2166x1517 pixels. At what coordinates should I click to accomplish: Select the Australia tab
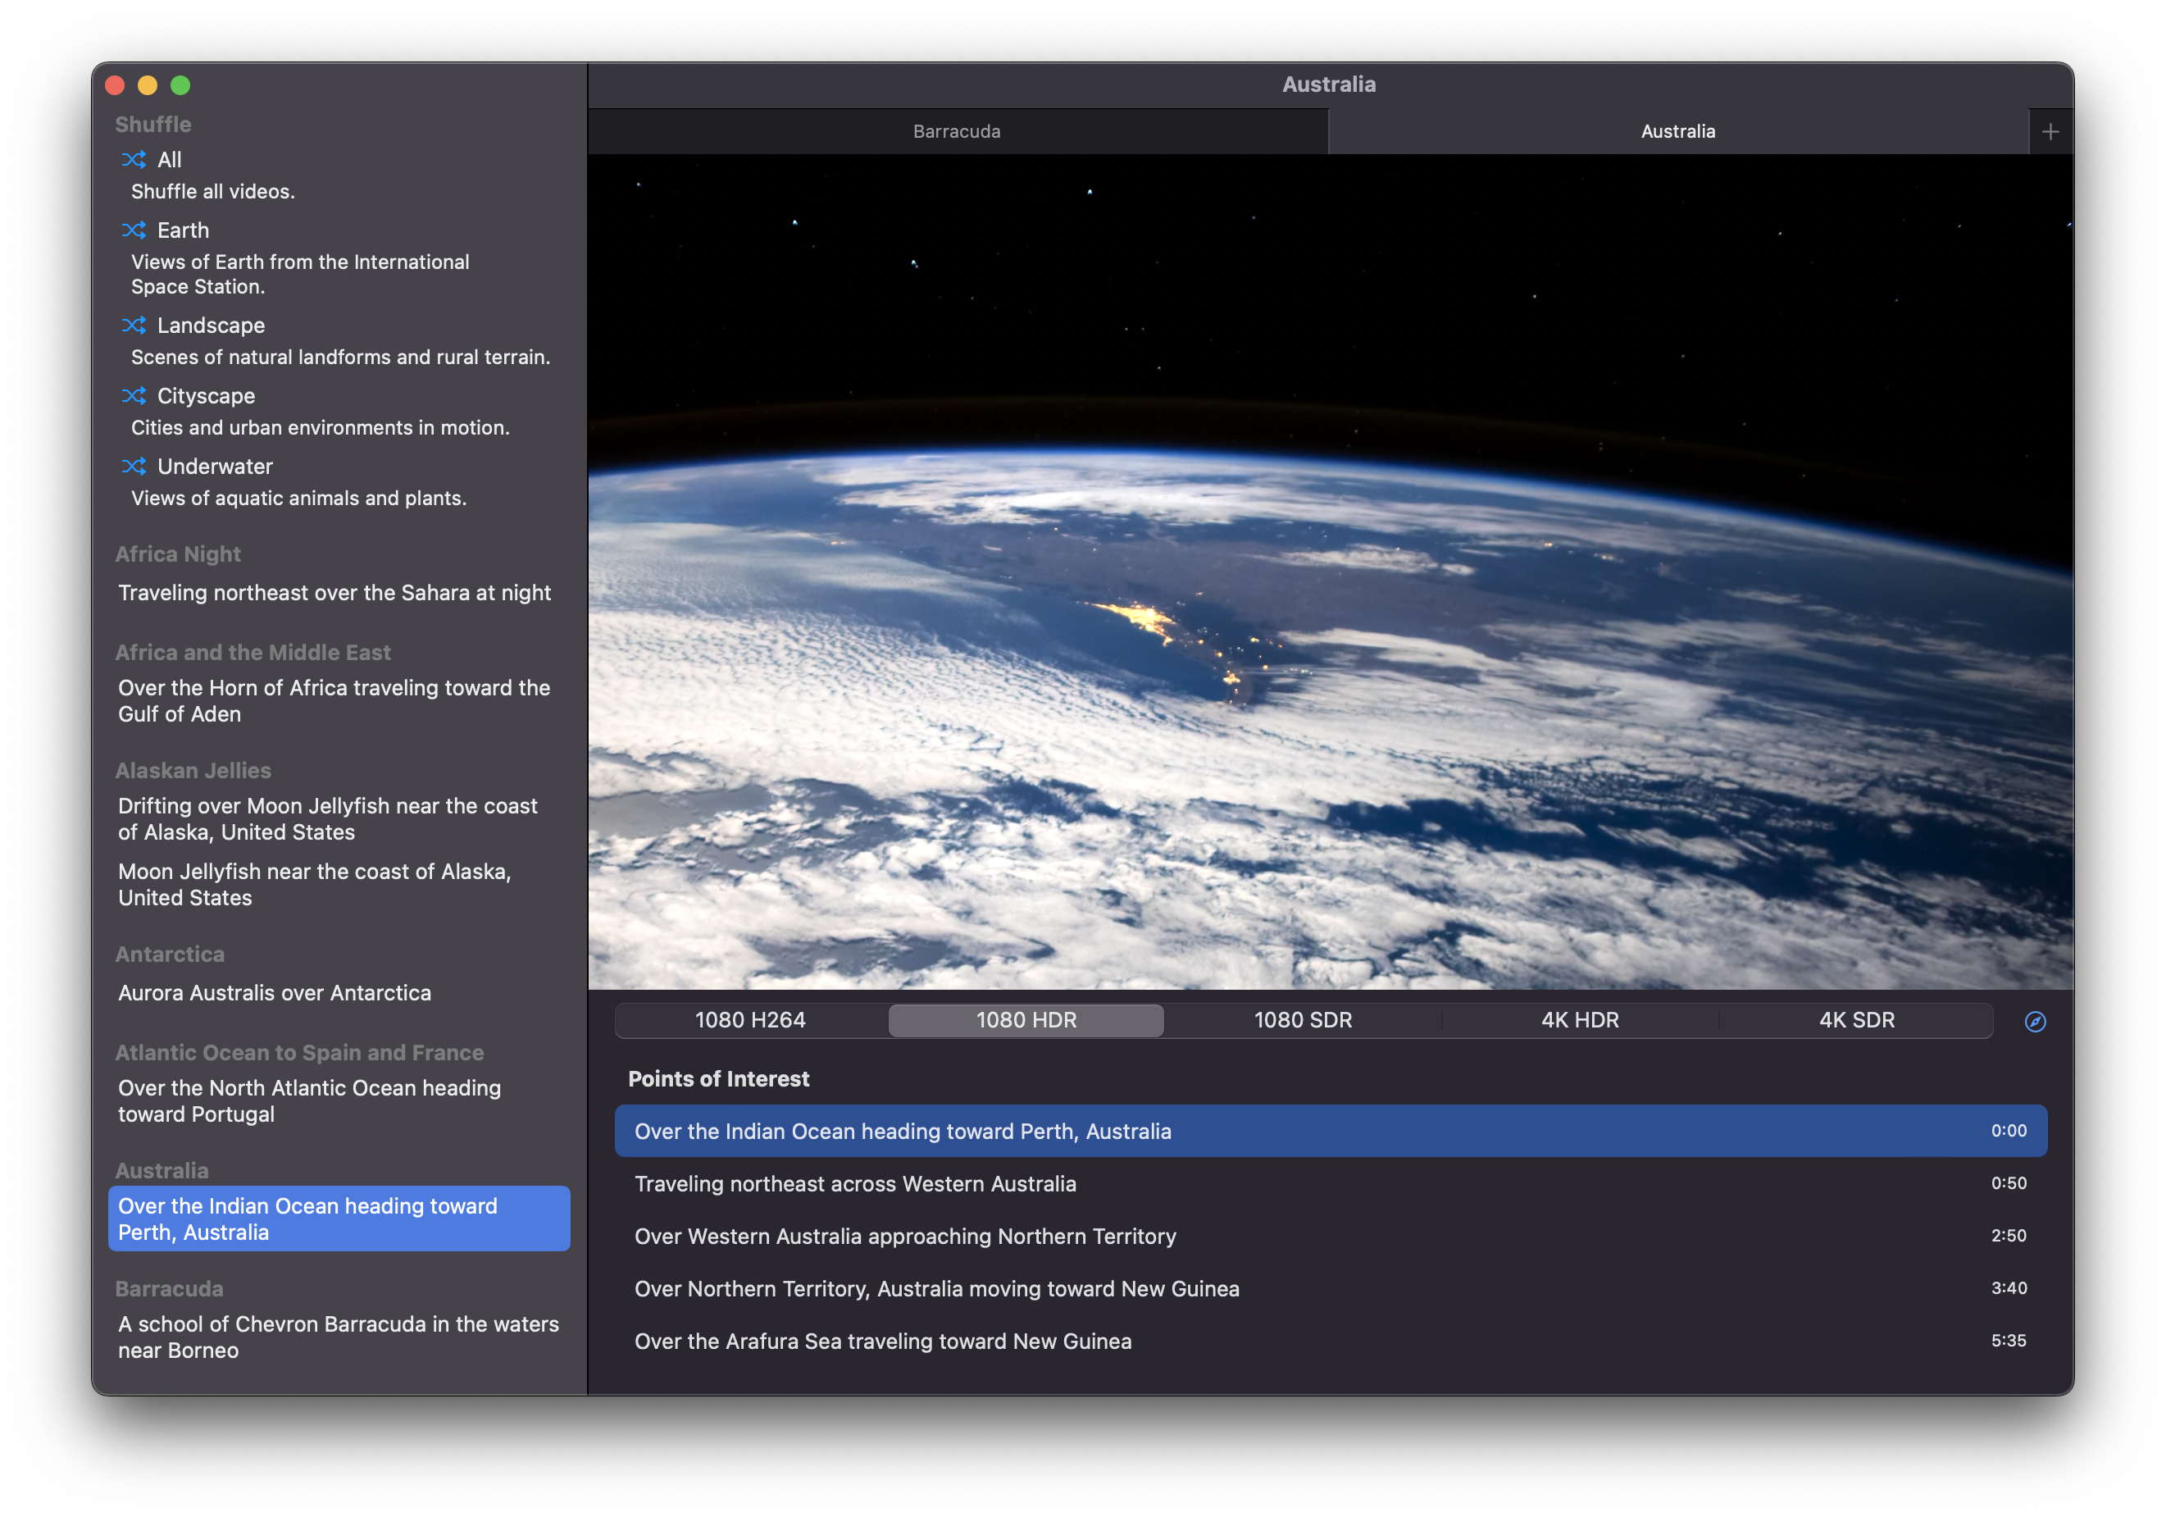(1677, 132)
